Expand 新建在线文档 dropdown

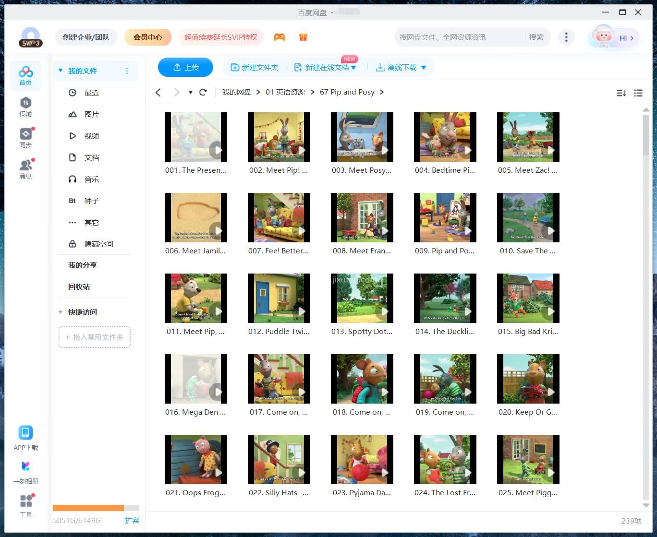click(354, 68)
